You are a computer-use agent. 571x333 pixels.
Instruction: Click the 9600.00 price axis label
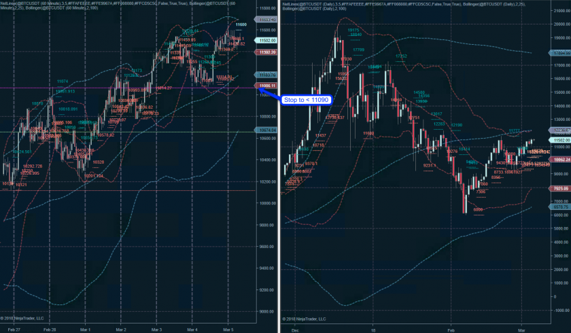point(267,247)
